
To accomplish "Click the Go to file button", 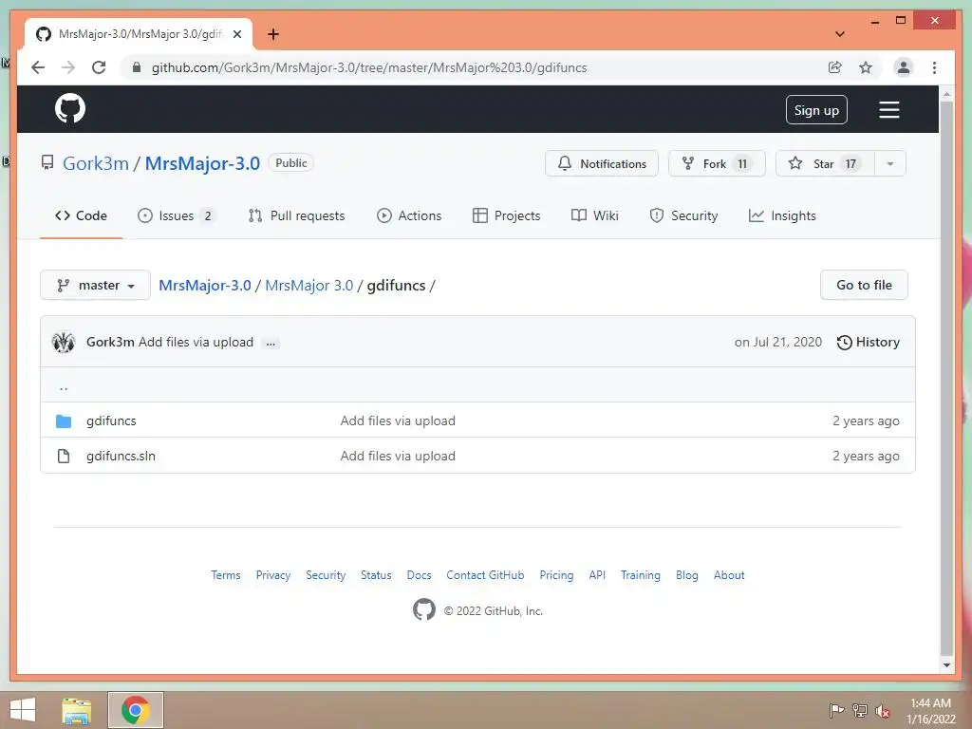I will tap(864, 285).
